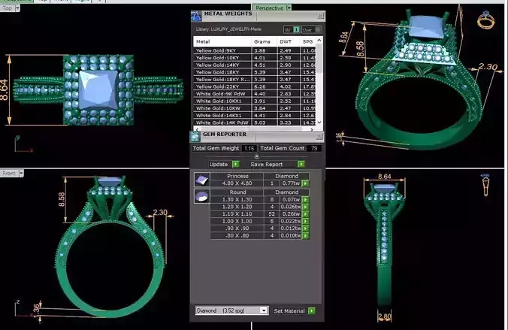Viewport: 508px width, 330px height.
Task: Click the 1.00 X 1.00 round size cell
Action: coord(237,221)
